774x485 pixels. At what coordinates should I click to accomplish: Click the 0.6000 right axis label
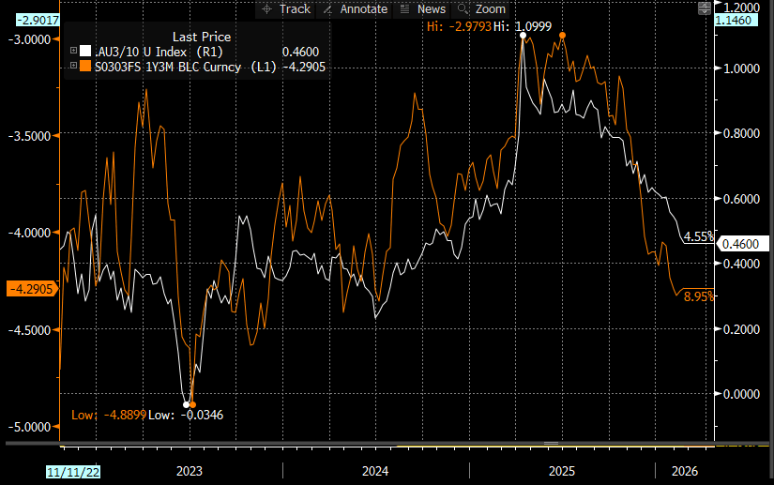[741, 199]
